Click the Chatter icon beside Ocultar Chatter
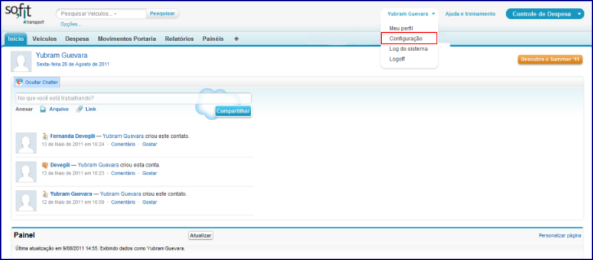Screen dimensions: 593x260 (x=20, y=82)
